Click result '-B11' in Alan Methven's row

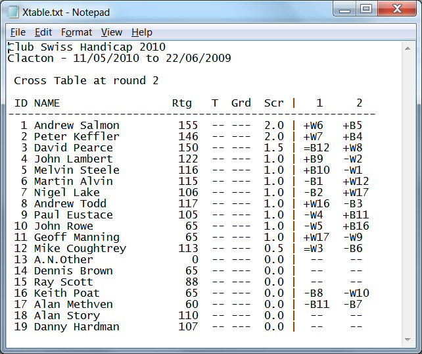(317, 304)
